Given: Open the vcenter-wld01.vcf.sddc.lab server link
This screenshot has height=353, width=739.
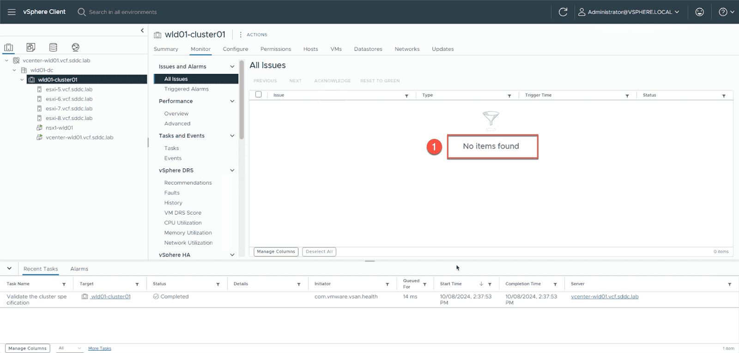Looking at the screenshot, I should 604,297.
